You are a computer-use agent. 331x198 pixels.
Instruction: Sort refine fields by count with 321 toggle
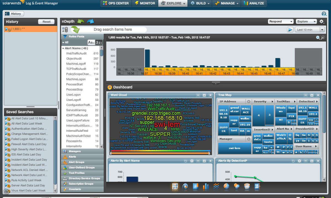(x=99, y=42)
